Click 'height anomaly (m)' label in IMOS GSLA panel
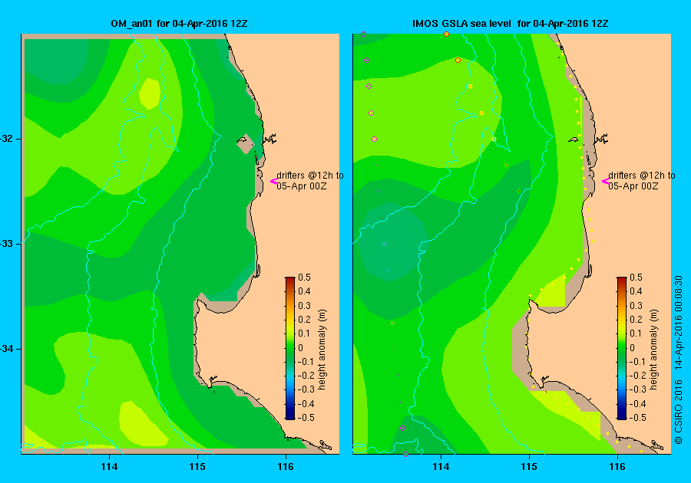The height and width of the screenshot is (483, 691). (x=653, y=350)
